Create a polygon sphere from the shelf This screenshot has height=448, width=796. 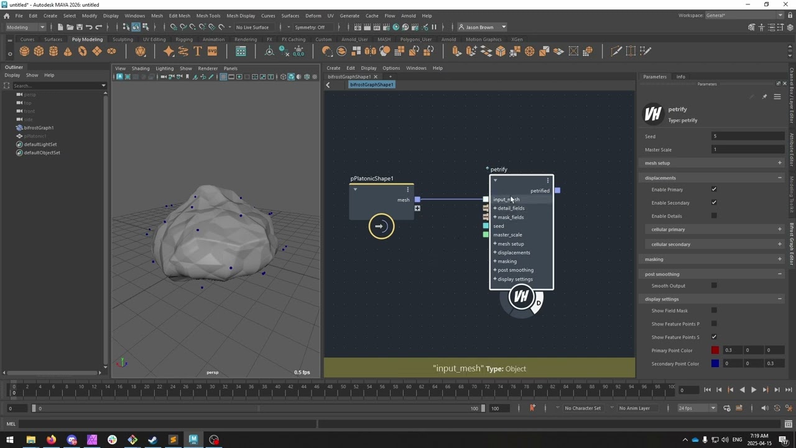(x=25, y=51)
